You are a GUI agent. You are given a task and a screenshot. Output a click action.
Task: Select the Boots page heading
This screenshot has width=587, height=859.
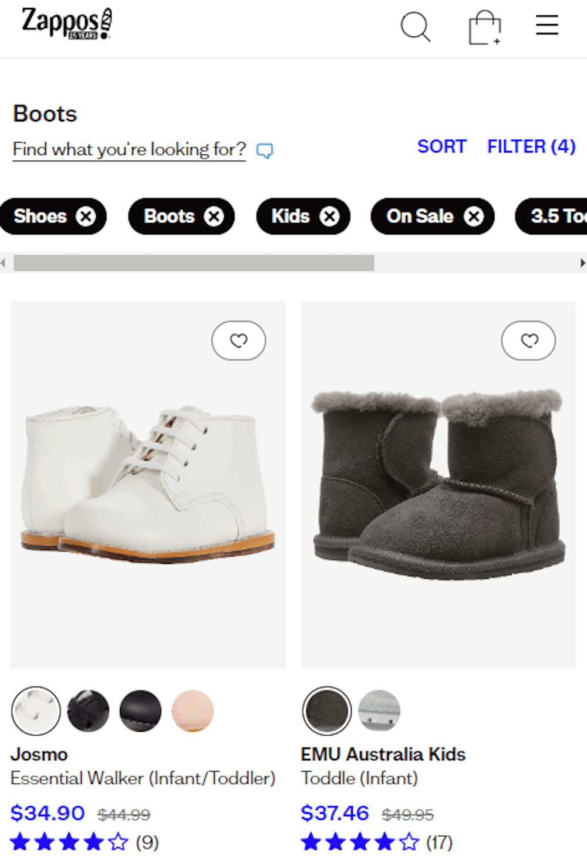pyautogui.click(x=45, y=113)
